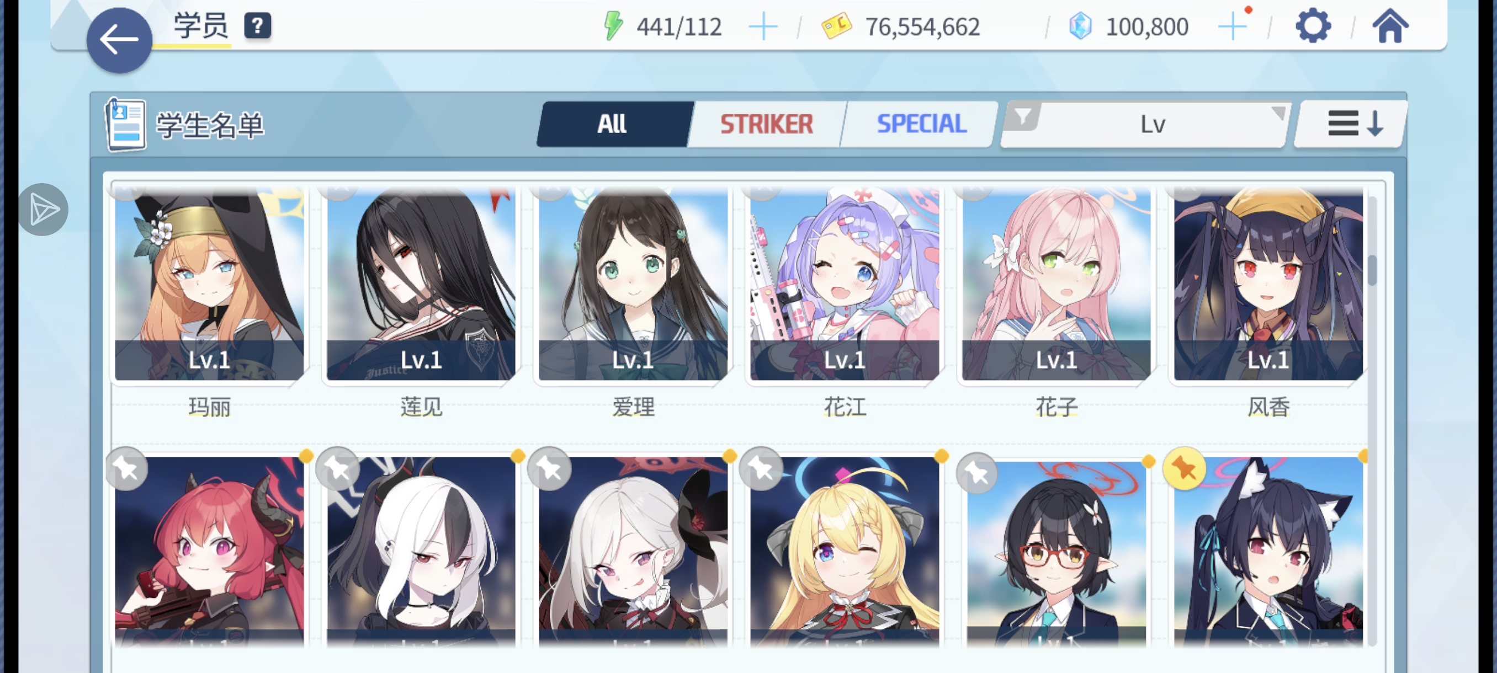Select the All tab
1497x673 pixels.
(613, 124)
